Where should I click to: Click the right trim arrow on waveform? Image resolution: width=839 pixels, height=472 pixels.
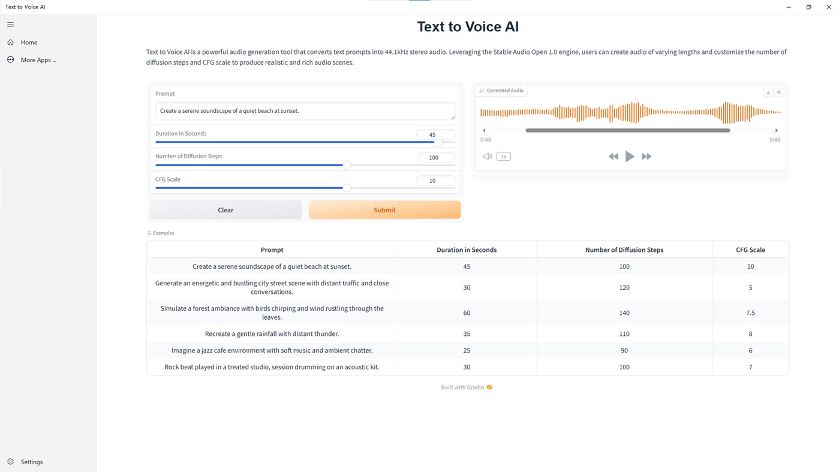776,130
